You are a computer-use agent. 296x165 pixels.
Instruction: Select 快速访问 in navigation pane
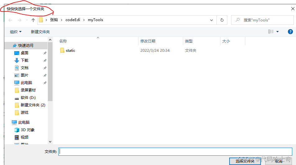26,46
